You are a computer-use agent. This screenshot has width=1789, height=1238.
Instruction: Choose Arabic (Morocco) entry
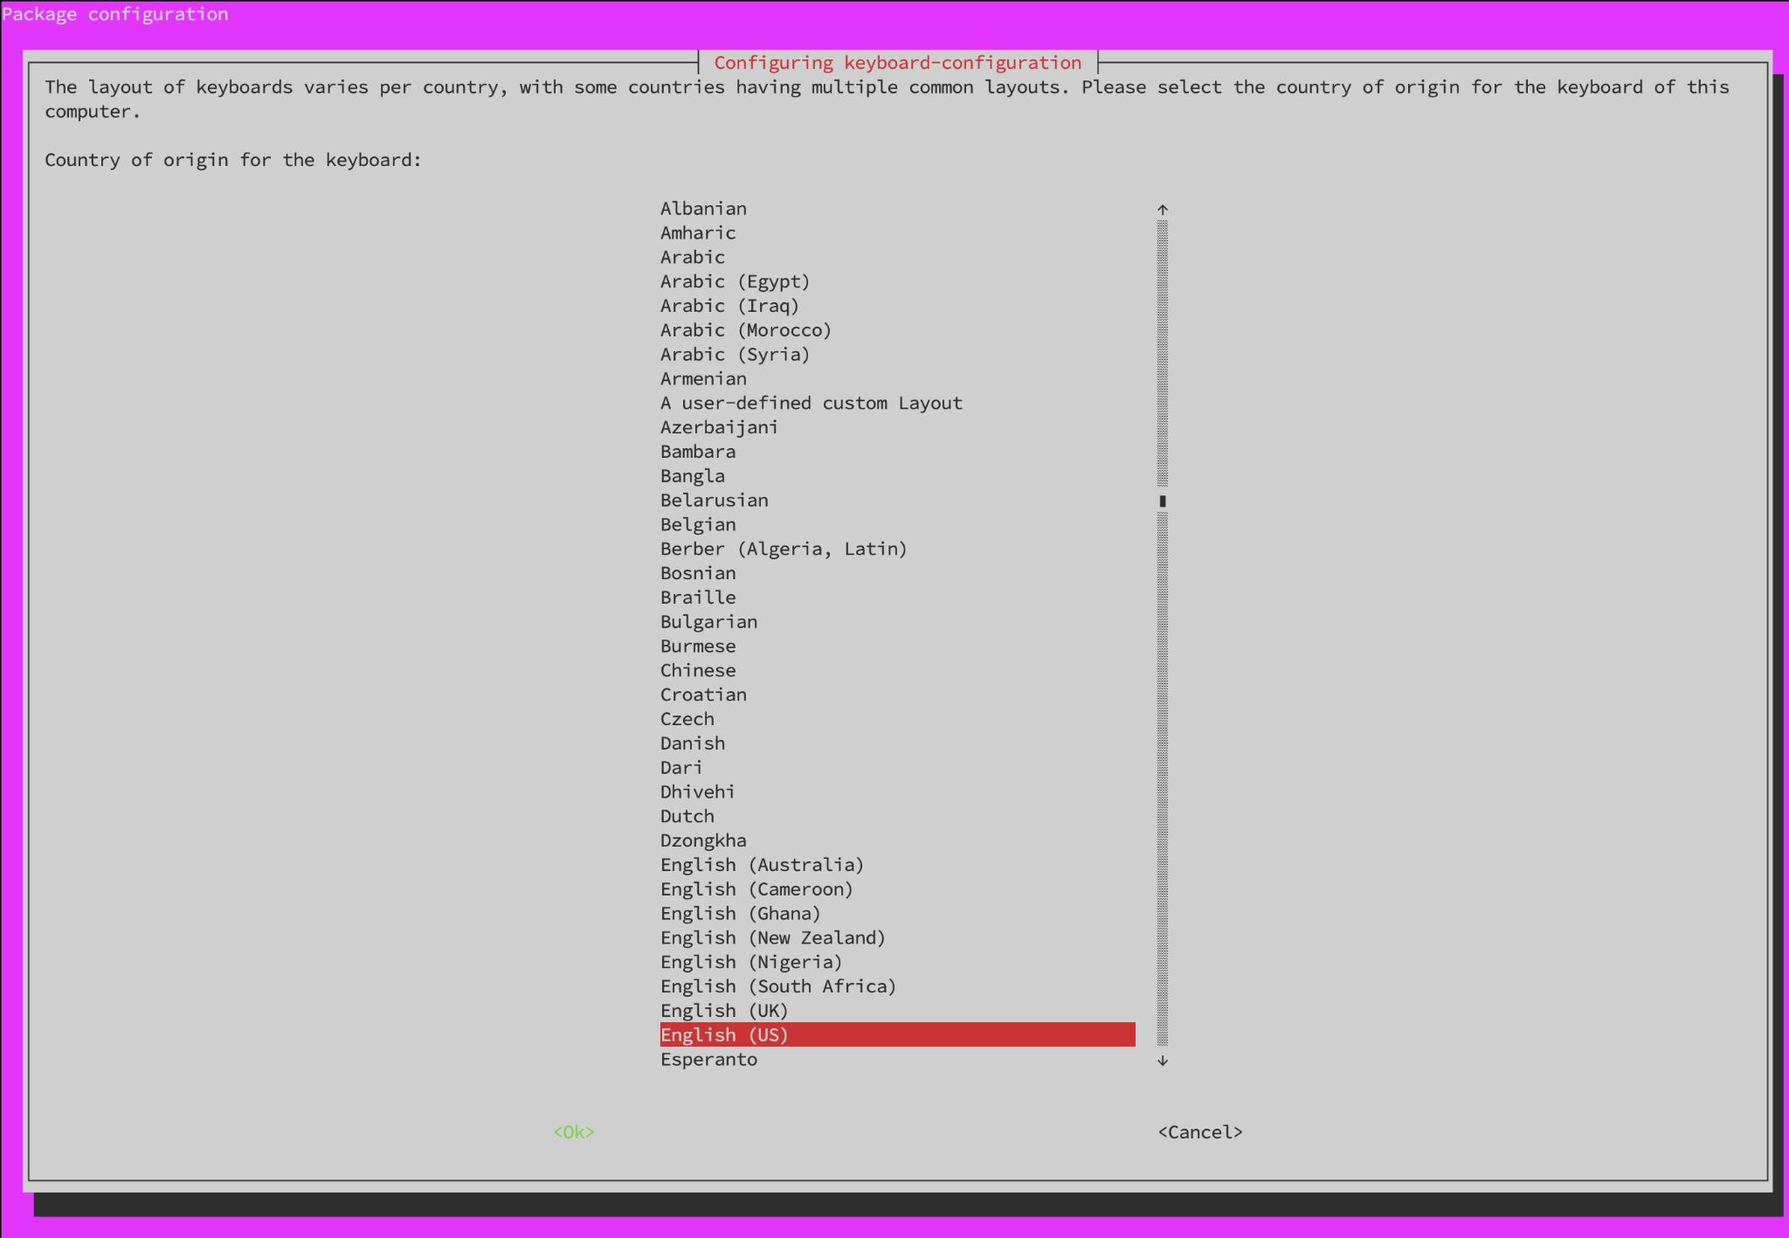(745, 330)
